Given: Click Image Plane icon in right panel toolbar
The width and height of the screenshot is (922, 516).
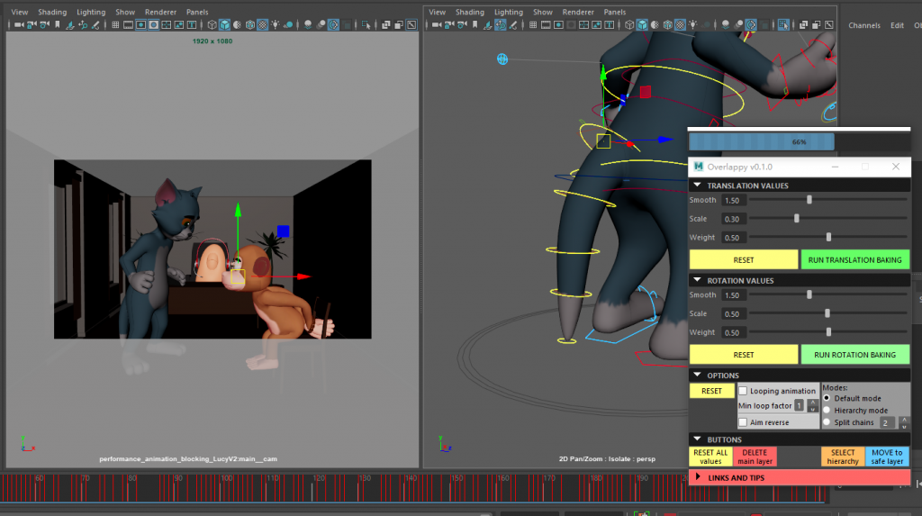Looking at the screenshot, I should pos(487,24).
